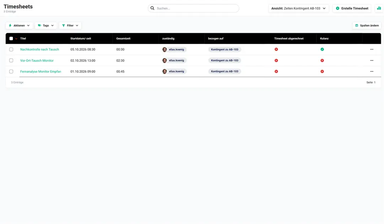This screenshot has height=224, width=384.
Task: Click abgerechnet status icon for Vor-Ort-Tausch row
Action: pos(276,60)
